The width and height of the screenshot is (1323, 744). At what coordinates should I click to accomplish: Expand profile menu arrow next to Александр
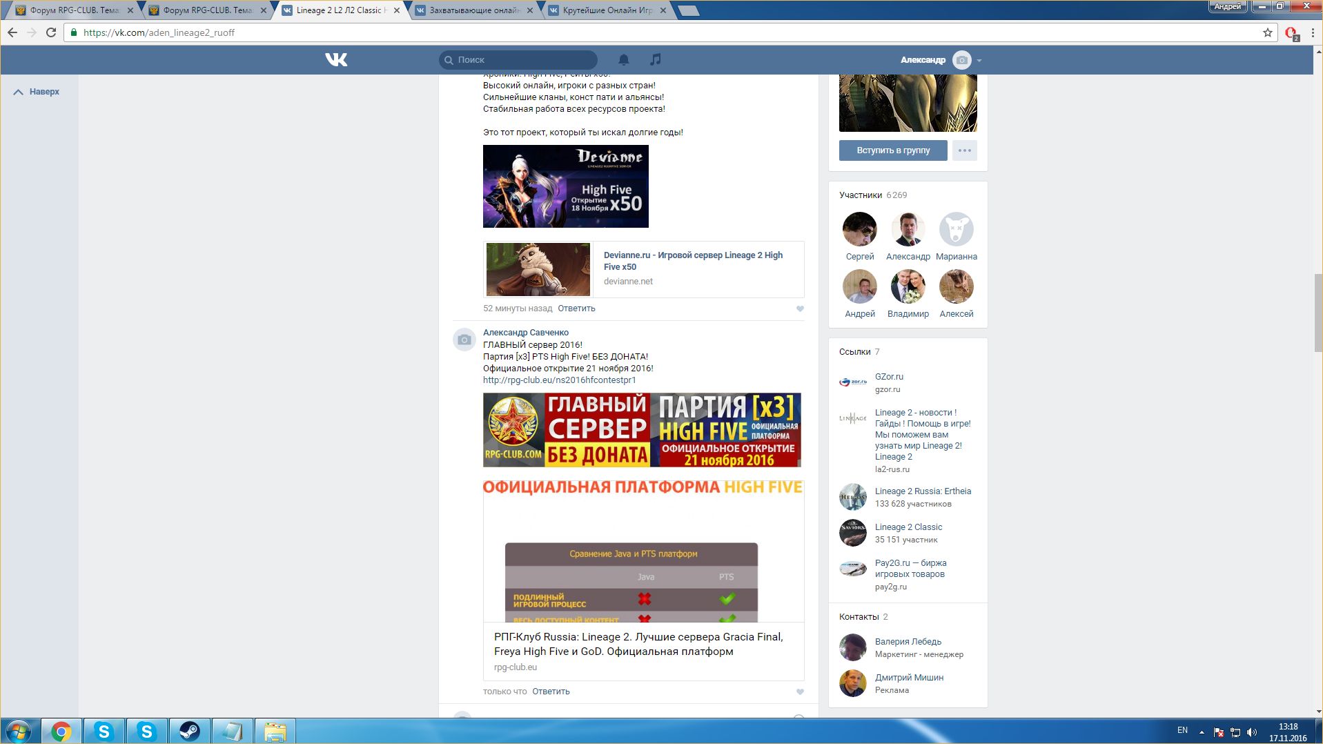pos(979,61)
